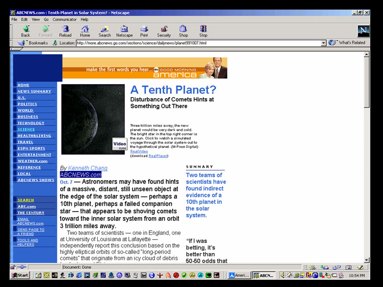
Task: Click the Good Morning America banner ad
Action: point(145,68)
